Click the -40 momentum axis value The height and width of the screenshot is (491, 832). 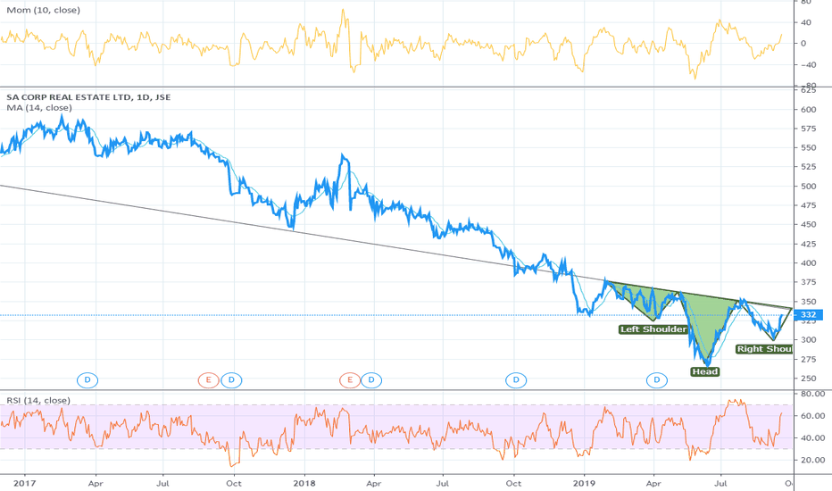pos(808,65)
